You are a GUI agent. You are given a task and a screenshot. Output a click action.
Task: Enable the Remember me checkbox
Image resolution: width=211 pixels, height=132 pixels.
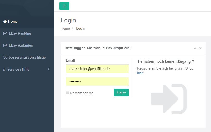[67, 92]
